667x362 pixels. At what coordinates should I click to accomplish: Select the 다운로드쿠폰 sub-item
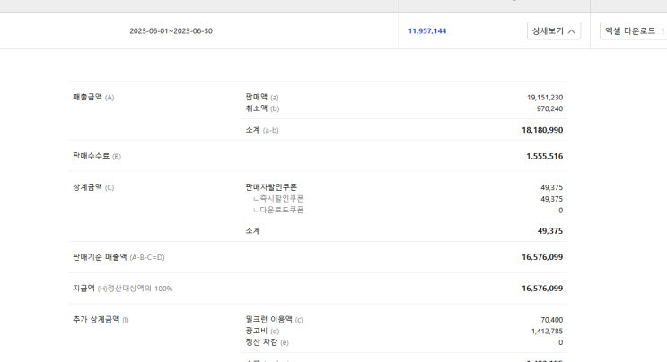click(x=281, y=210)
